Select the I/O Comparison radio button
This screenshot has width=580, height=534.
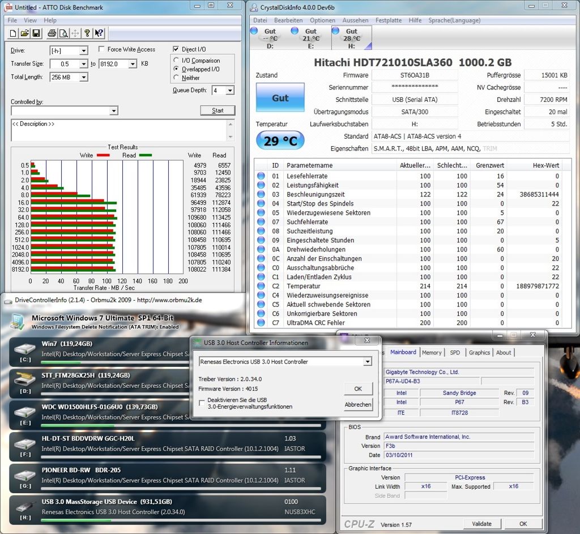[177, 61]
